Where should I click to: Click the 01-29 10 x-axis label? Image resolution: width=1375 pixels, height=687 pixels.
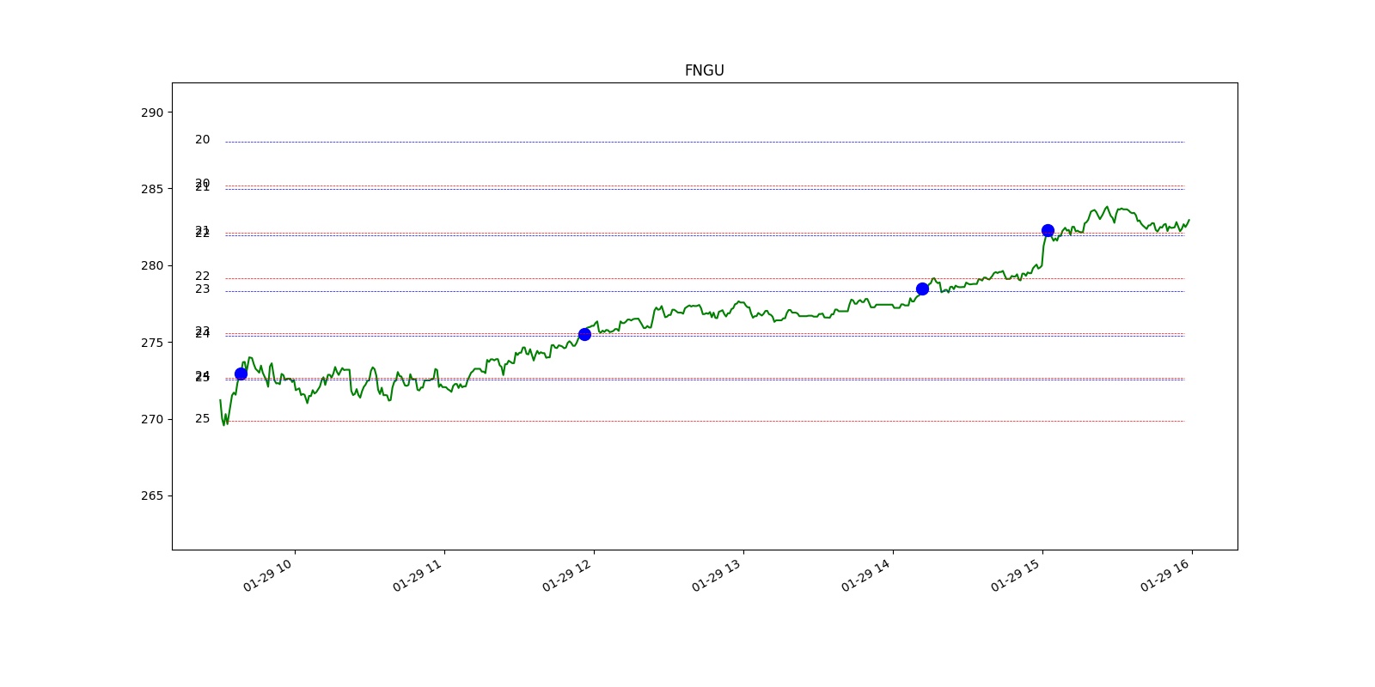pyautogui.click(x=268, y=575)
